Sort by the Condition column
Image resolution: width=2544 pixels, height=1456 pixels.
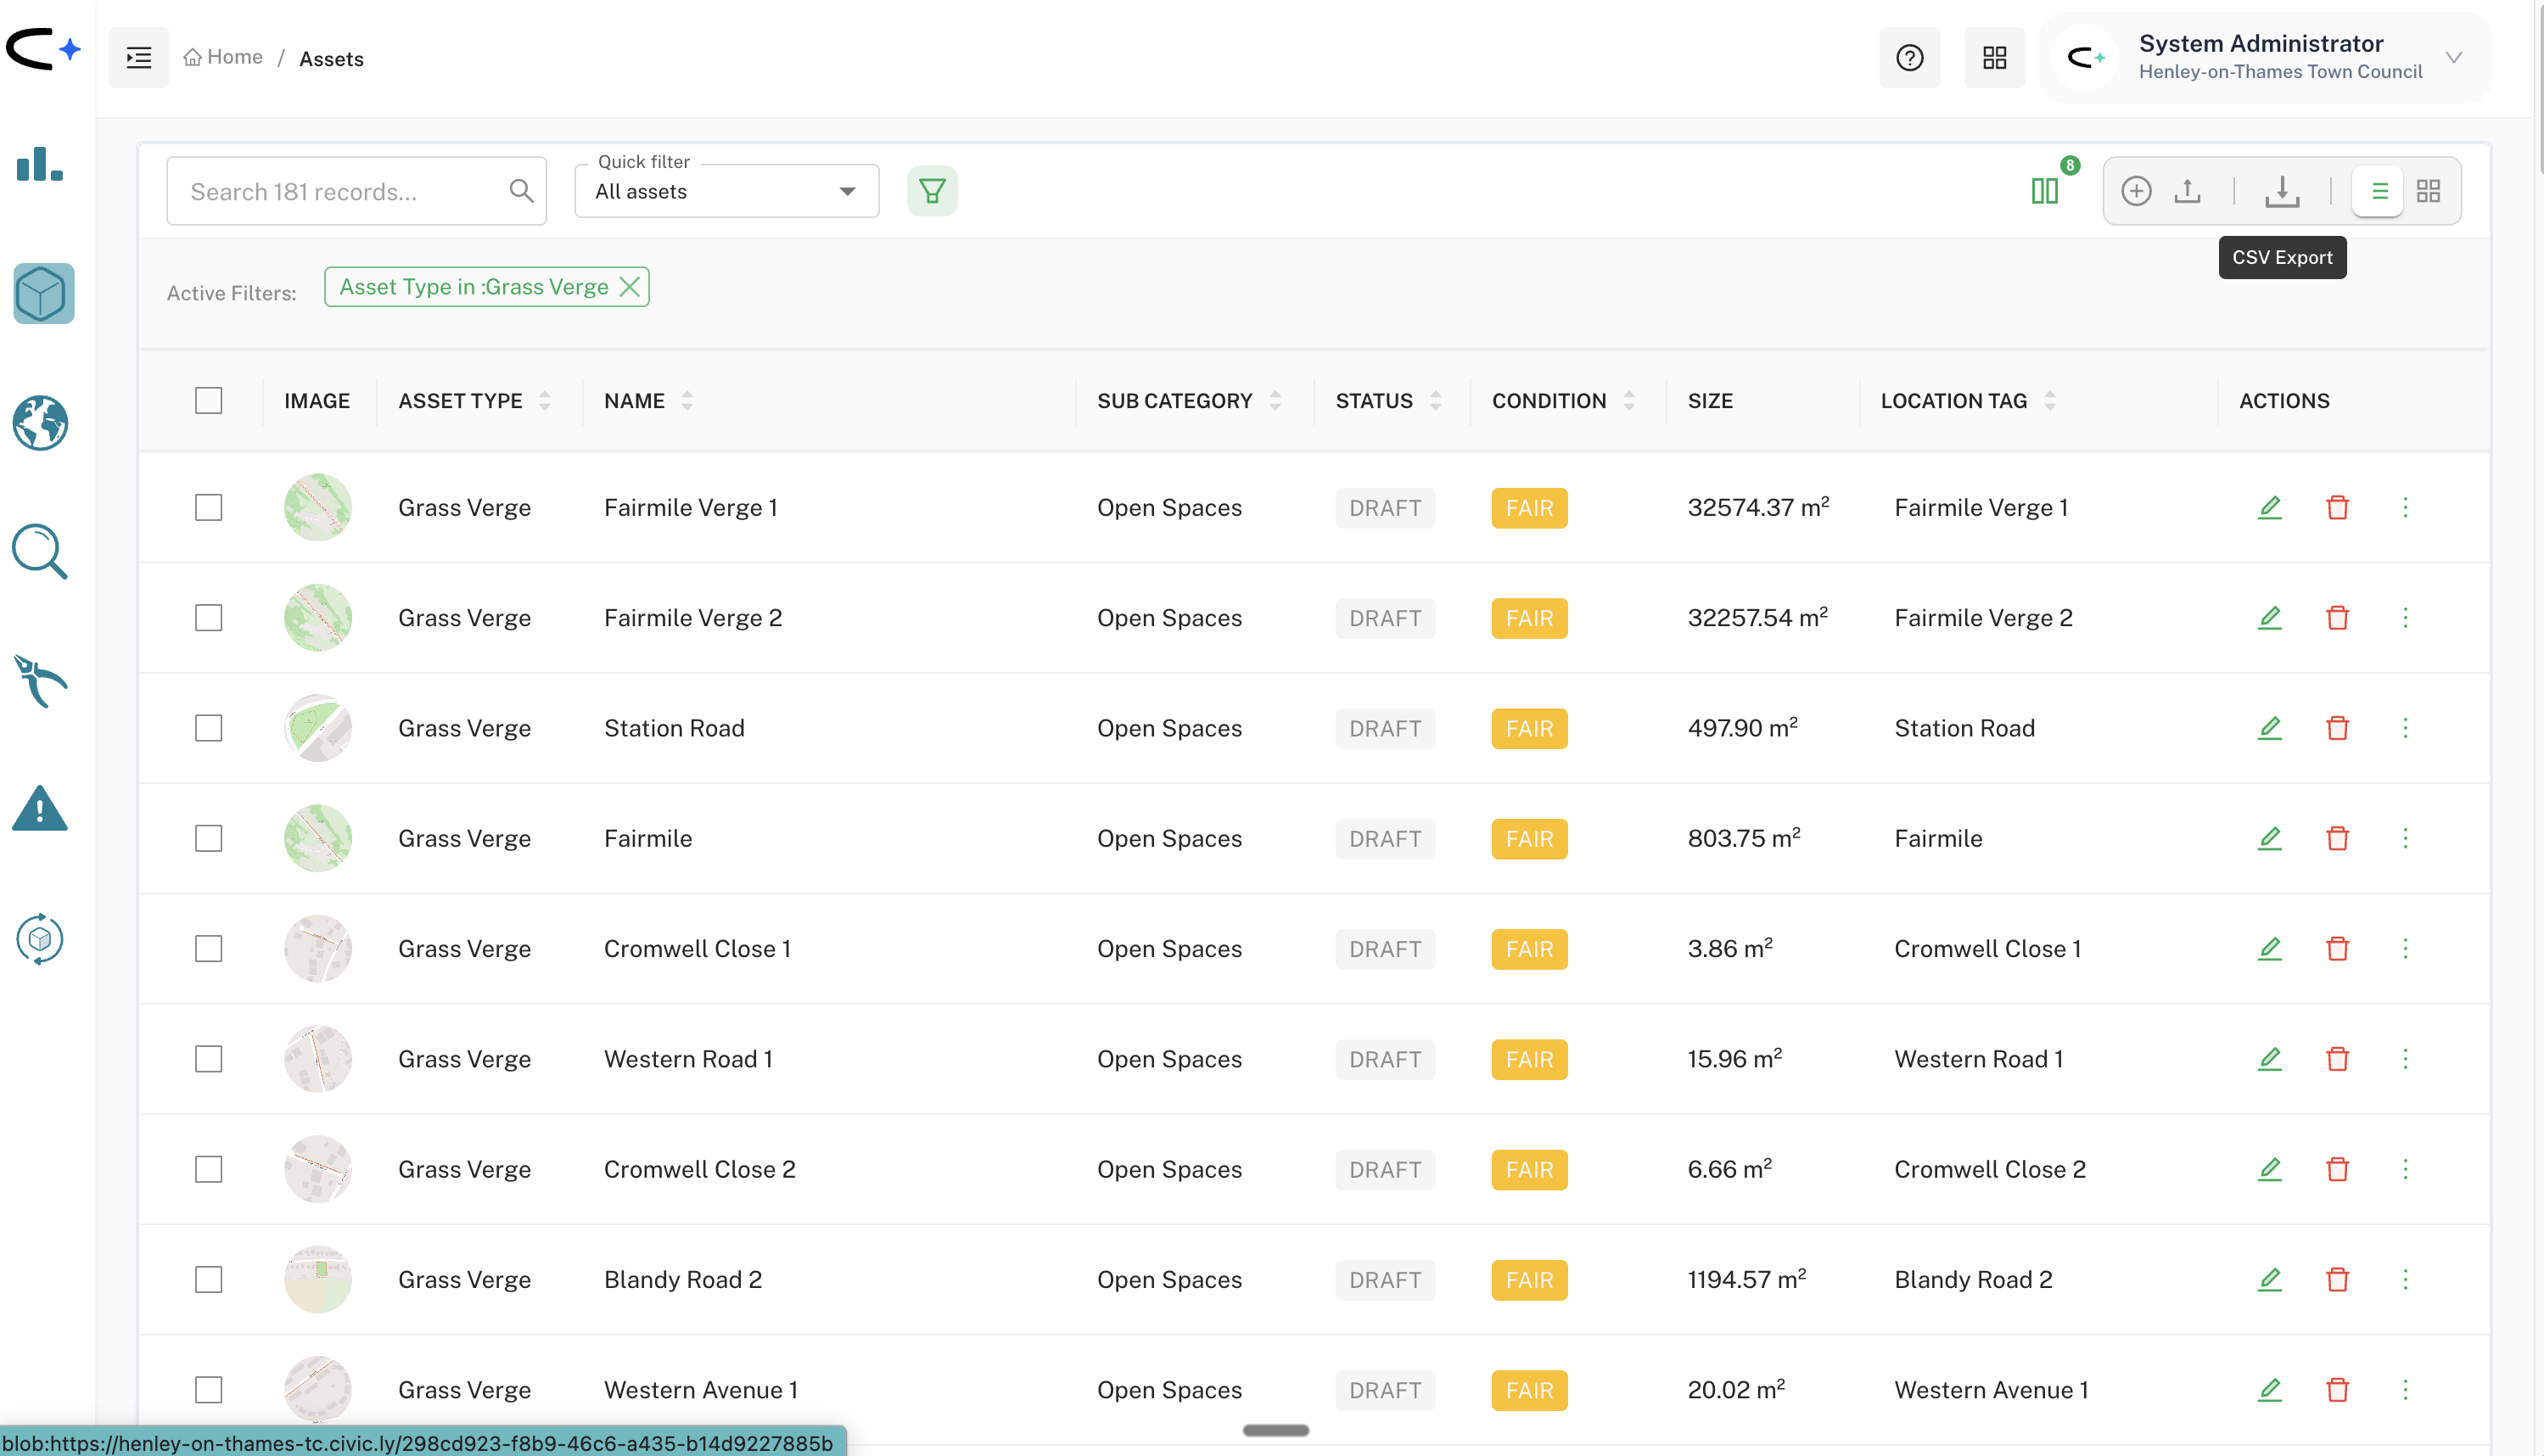tap(1629, 400)
